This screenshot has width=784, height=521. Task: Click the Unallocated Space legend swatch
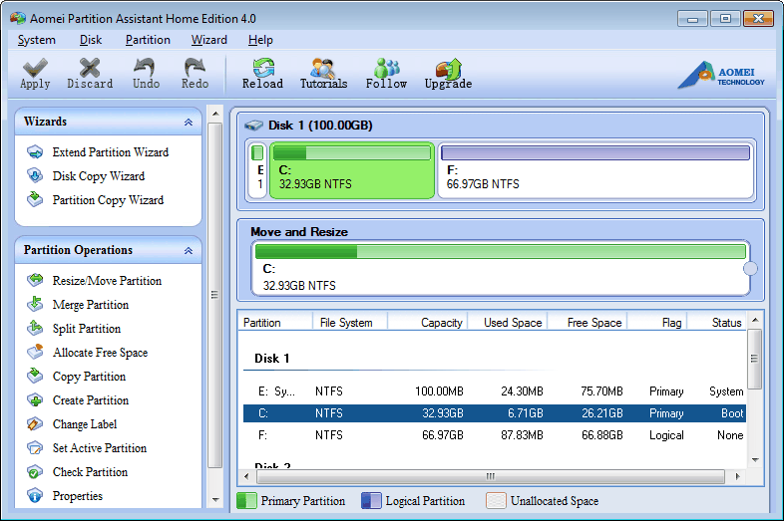click(x=496, y=500)
